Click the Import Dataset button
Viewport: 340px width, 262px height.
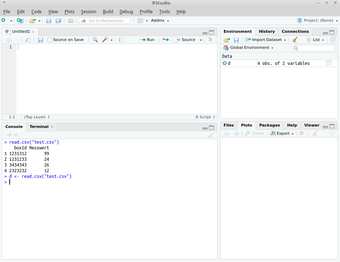265,40
